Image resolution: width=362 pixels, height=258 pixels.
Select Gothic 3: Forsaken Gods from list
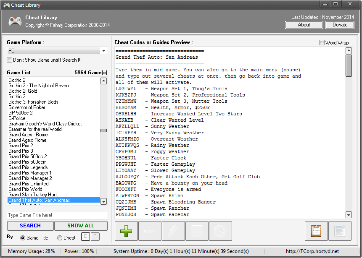[33, 102]
